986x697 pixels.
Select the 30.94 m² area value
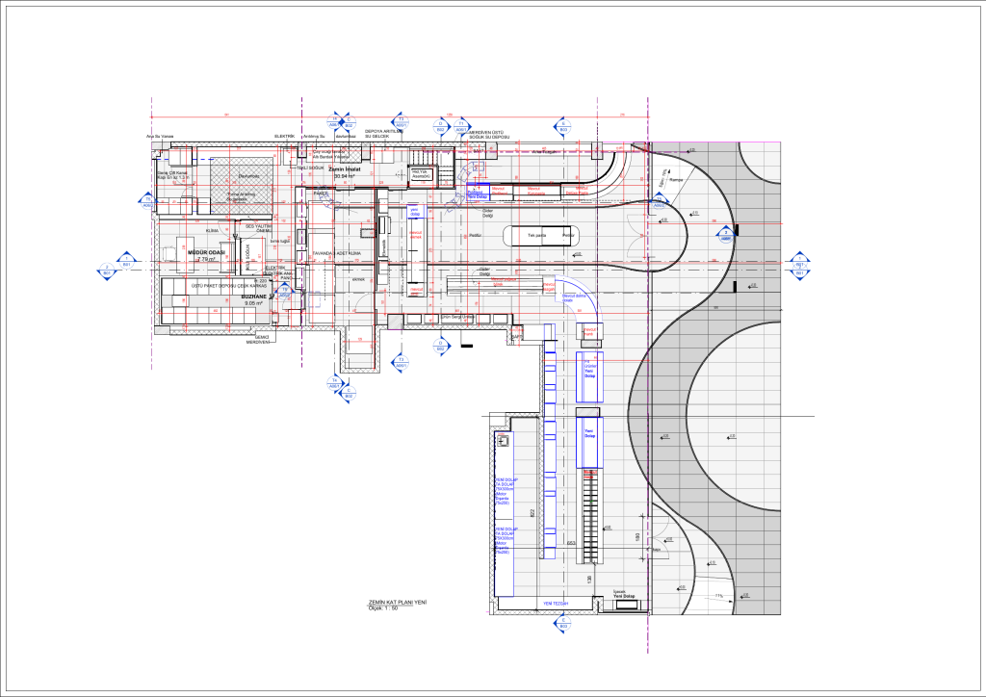click(x=345, y=176)
